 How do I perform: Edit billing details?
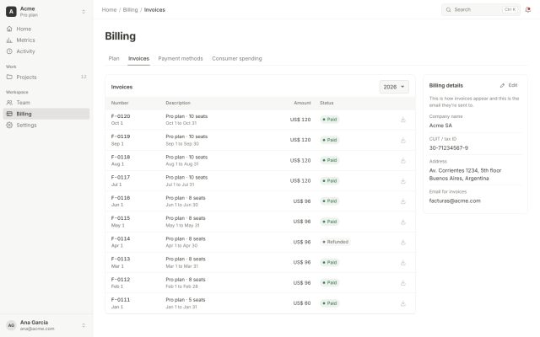[509, 85]
